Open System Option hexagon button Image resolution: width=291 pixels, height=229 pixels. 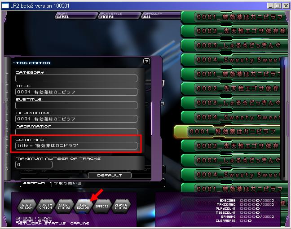(x=46, y=207)
